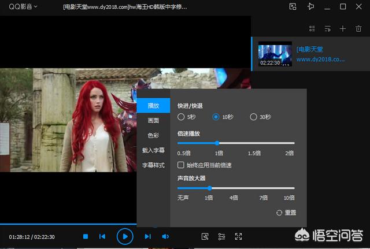Switch playlist to thumbnail view icon
Image resolution: width=370 pixels, height=249 pixels.
[x=312, y=29]
